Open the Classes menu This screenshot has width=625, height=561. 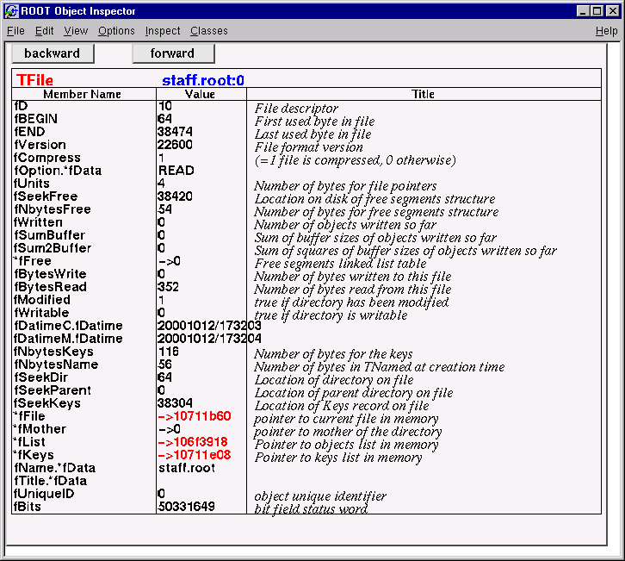pyautogui.click(x=209, y=31)
